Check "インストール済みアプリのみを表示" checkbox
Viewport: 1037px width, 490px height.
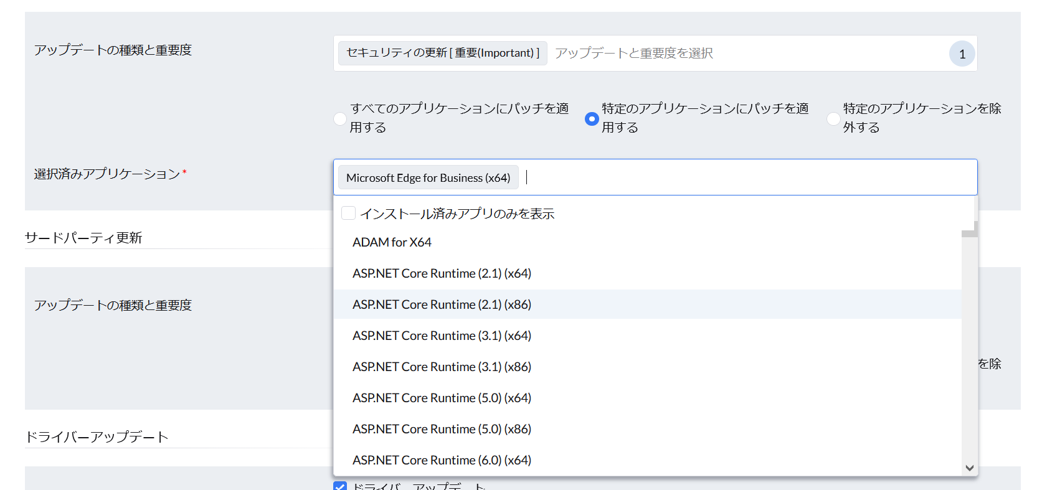(349, 214)
